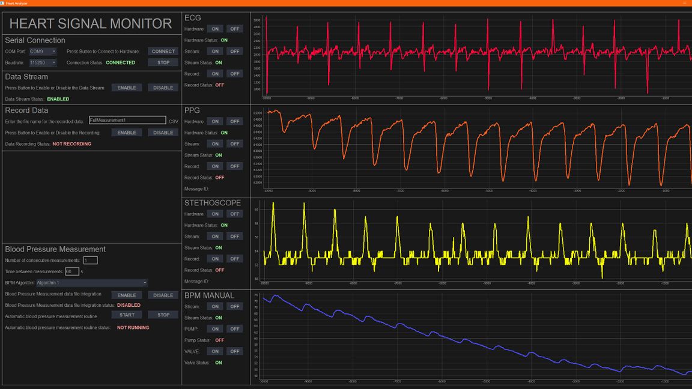Turn the valve OFF in BPM Manual
The height and width of the screenshot is (389, 692).
click(x=234, y=351)
